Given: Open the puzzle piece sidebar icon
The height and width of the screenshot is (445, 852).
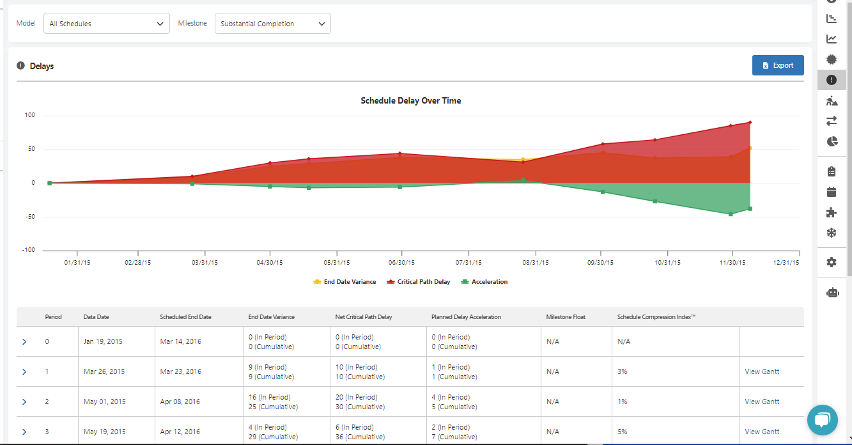Looking at the screenshot, I should pyautogui.click(x=832, y=212).
